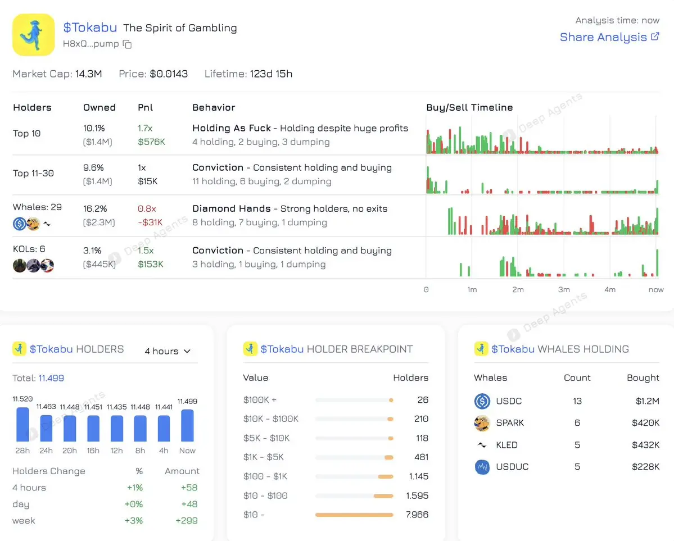Click the $576K Pnl value
The width and height of the screenshot is (674, 541).
pos(151,142)
